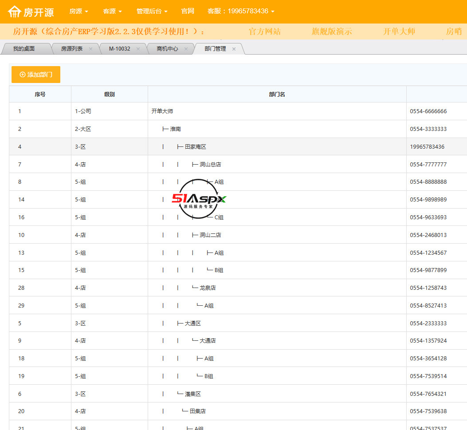
Task: Open the 房源 dropdown menu
Action: [x=78, y=11]
